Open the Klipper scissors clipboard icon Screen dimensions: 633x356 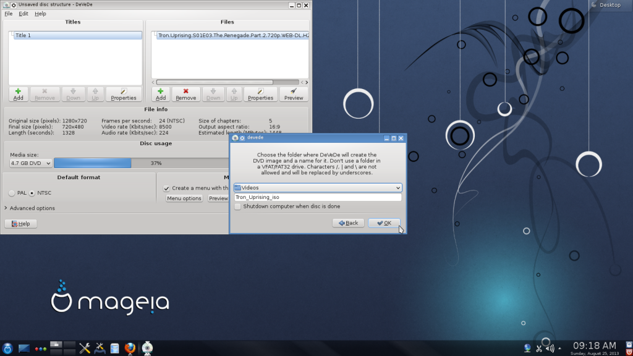click(539, 348)
